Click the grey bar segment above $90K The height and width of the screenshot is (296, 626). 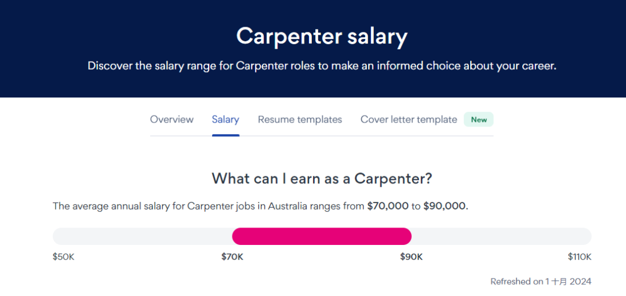[x=501, y=236]
